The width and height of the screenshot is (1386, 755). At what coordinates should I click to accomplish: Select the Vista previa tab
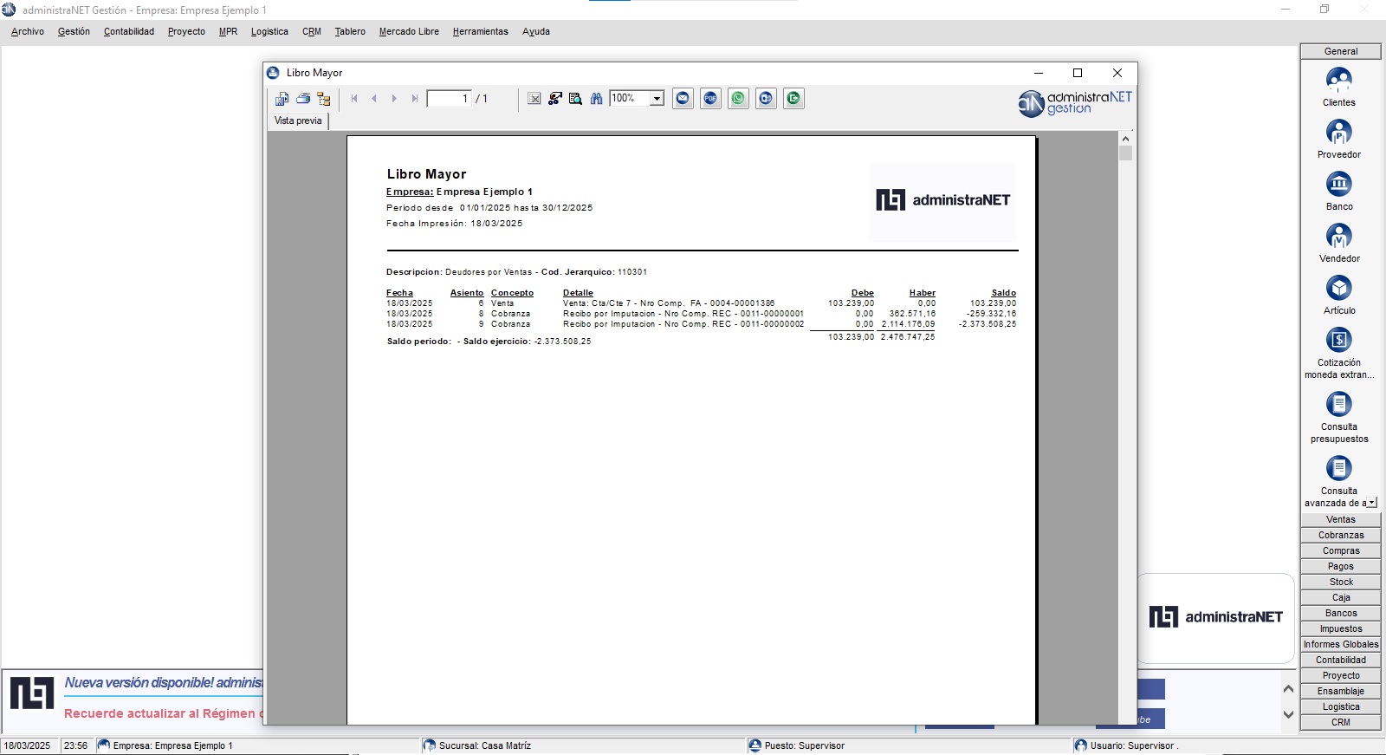(298, 120)
